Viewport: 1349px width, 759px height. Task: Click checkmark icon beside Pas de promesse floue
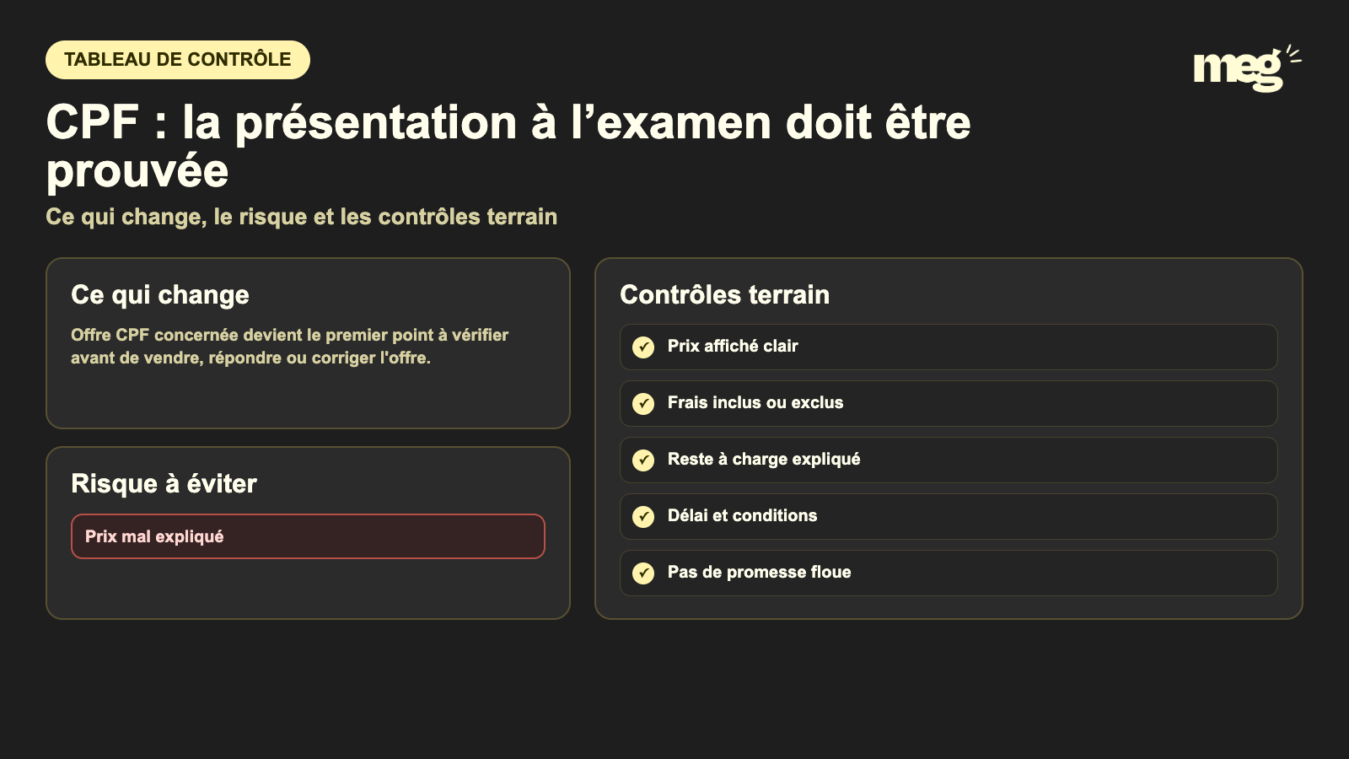pos(643,573)
